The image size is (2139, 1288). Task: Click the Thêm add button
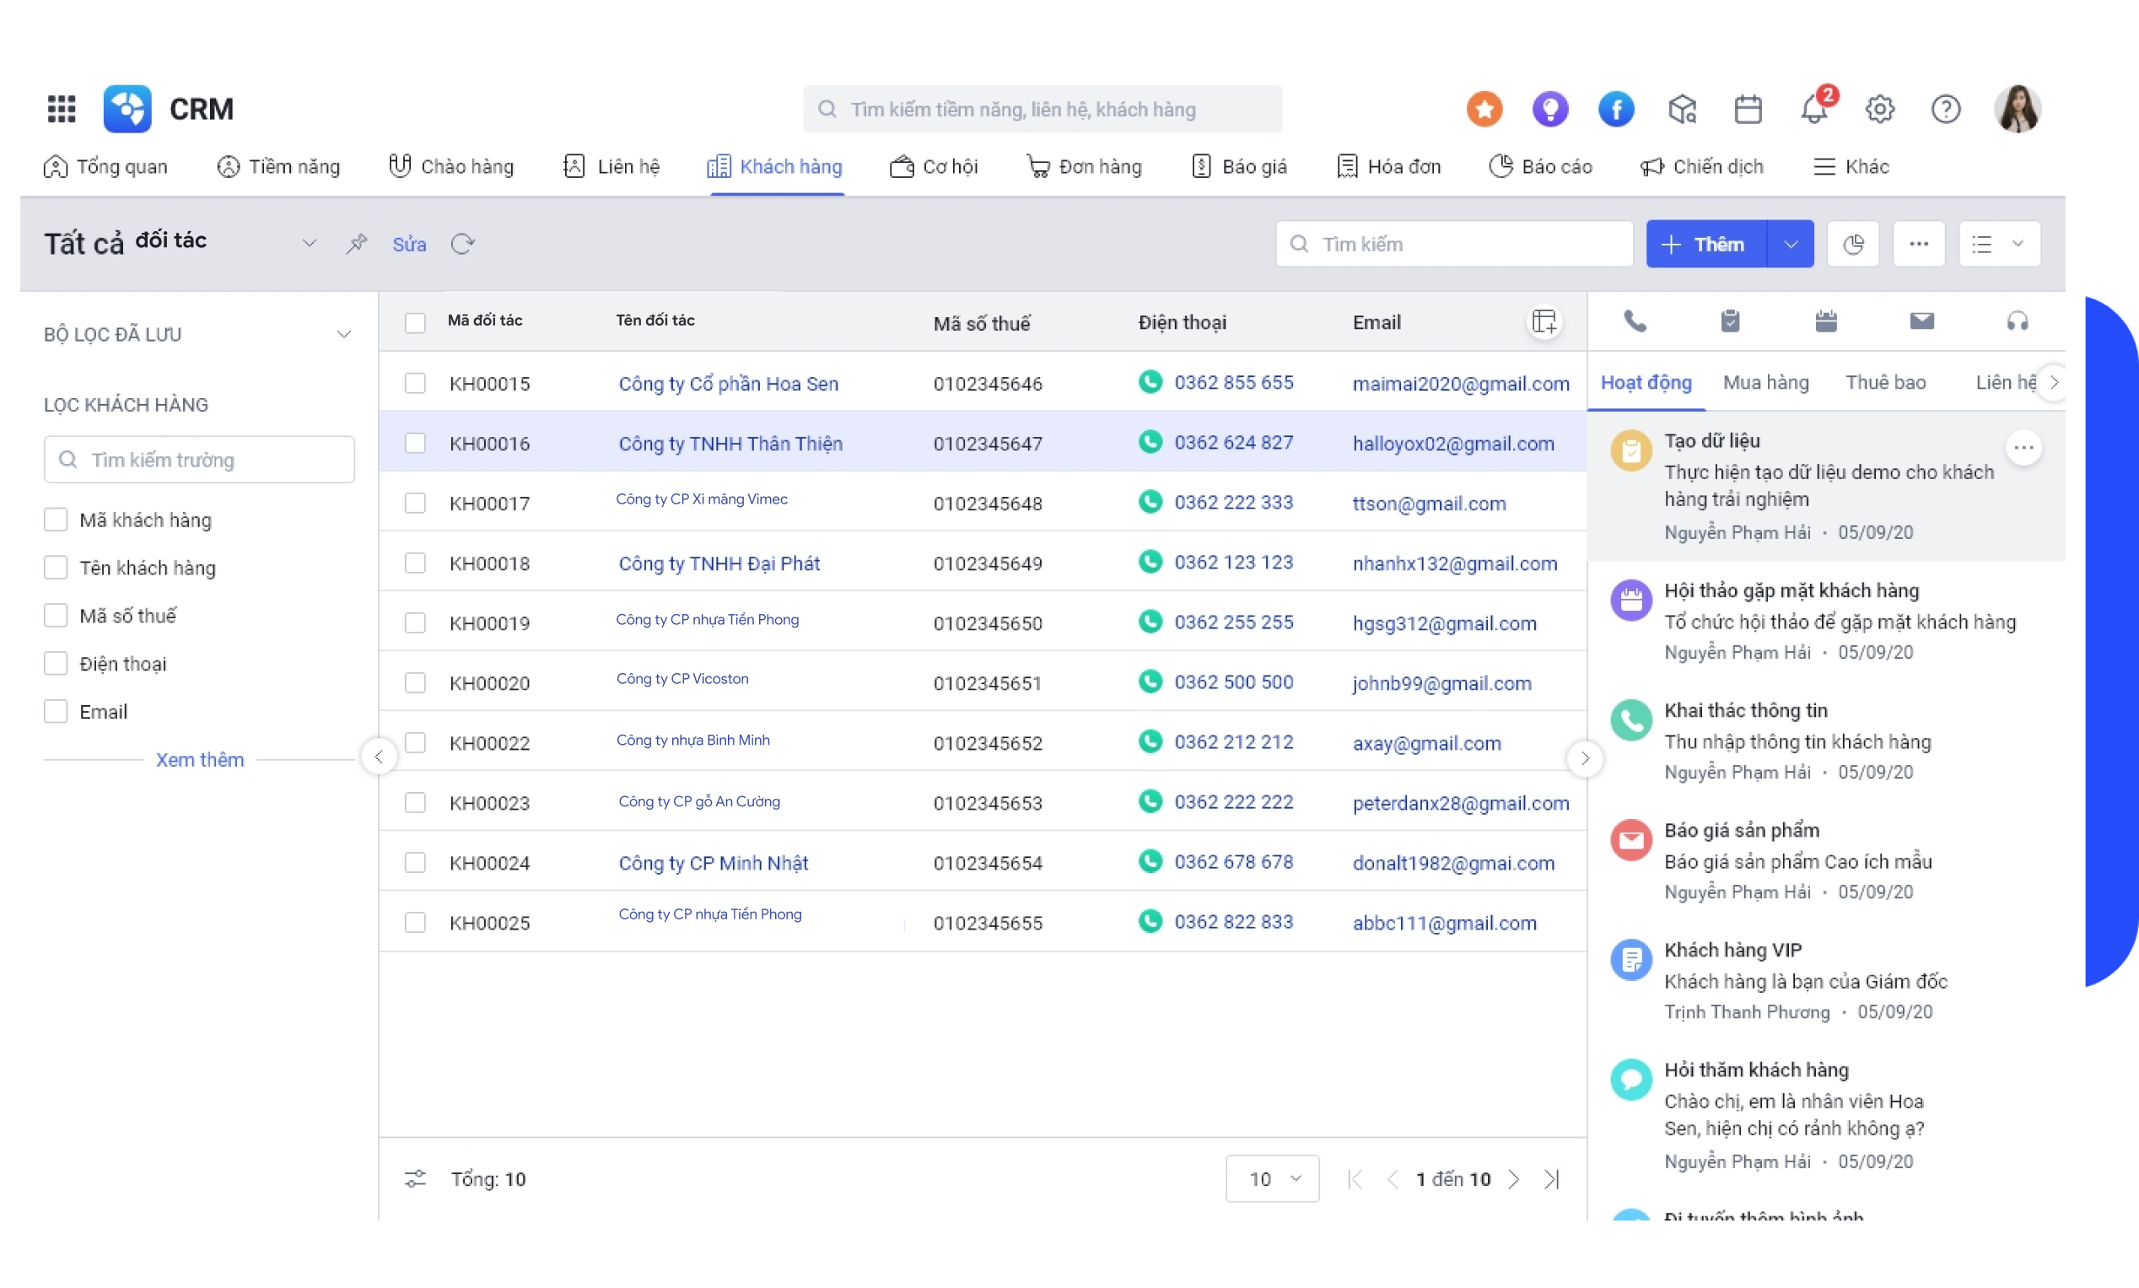click(x=1706, y=244)
